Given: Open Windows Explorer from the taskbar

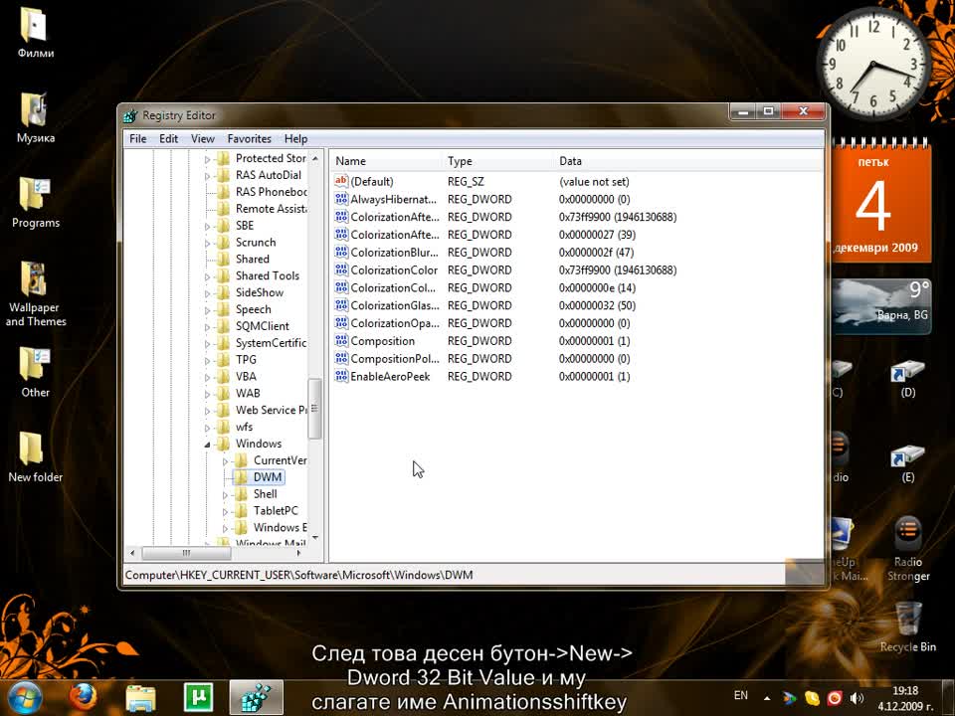Looking at the screenshot, I should 140,698.
